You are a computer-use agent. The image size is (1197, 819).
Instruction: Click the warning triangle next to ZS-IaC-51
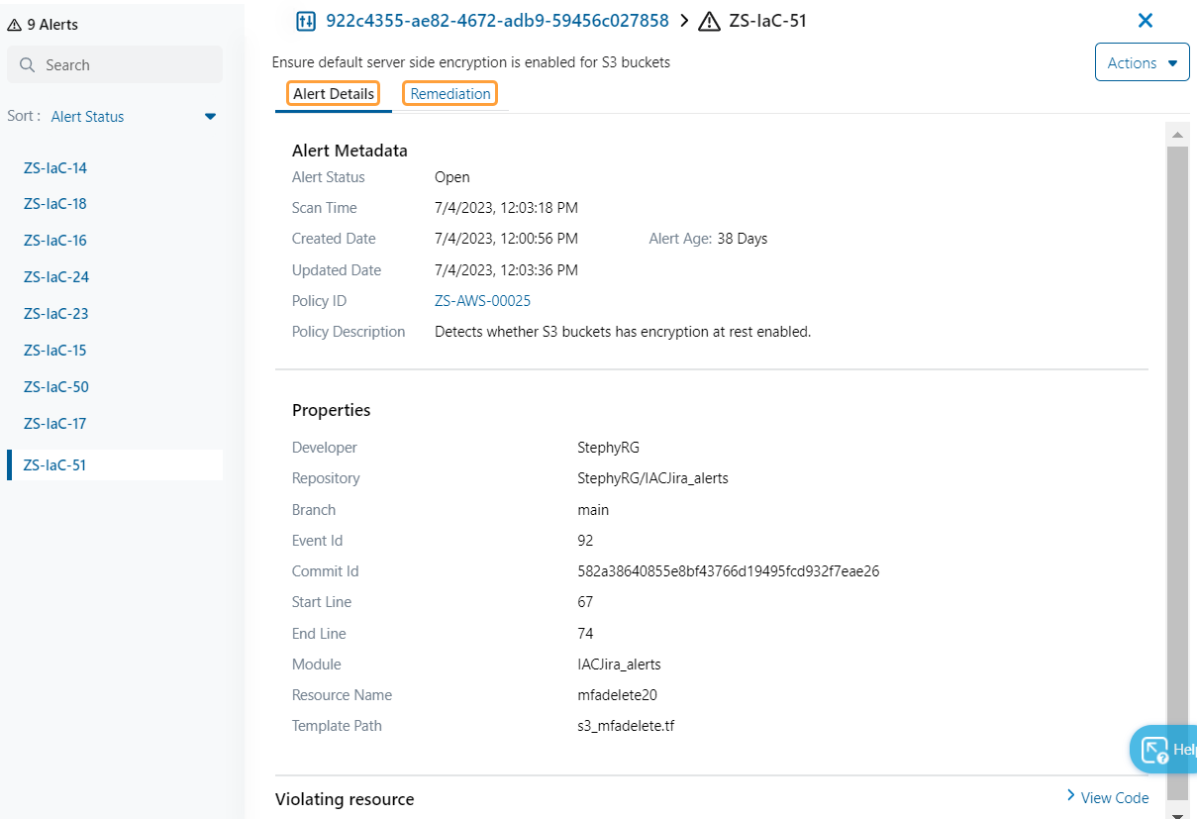[709, 20]
